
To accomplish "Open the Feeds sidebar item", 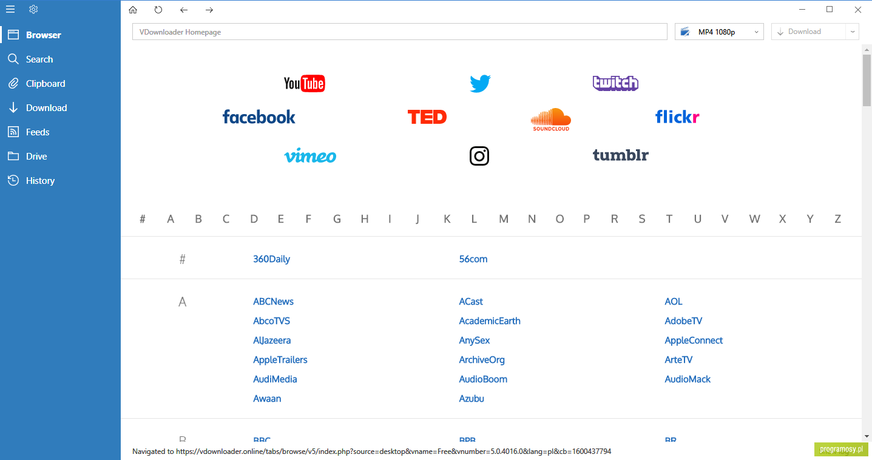I will (x=61, y=132).
